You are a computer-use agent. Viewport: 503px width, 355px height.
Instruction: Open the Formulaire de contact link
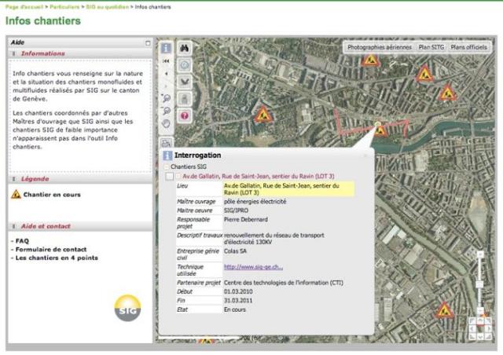[x=53, y=250]
